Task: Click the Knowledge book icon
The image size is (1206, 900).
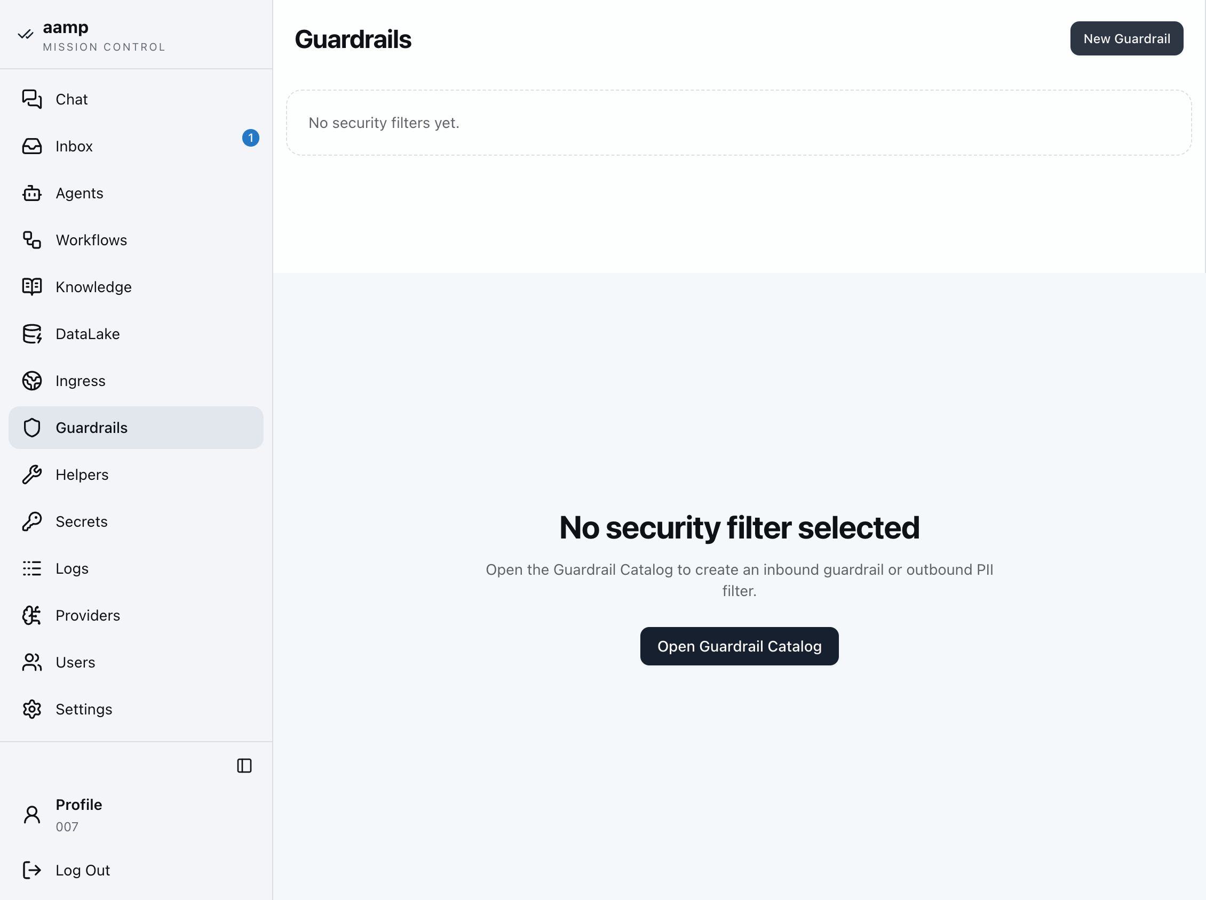Action: 31,286
